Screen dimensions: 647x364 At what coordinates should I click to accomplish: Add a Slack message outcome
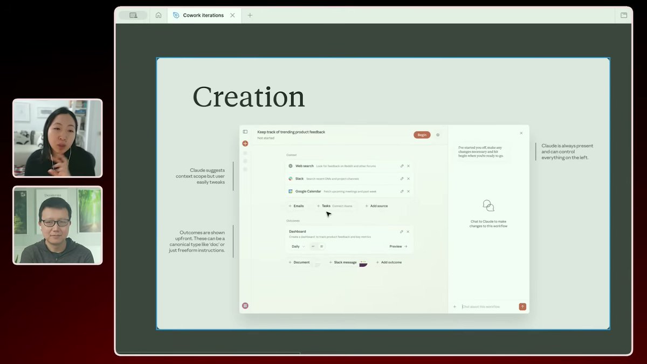342,263
